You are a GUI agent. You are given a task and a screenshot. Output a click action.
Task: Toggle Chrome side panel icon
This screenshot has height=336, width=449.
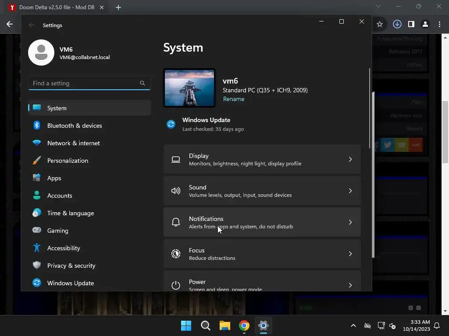click(411, 24)
